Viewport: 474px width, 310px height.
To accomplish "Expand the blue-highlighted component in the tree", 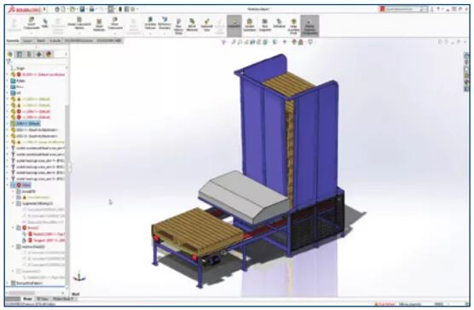I will pos(8,124).
